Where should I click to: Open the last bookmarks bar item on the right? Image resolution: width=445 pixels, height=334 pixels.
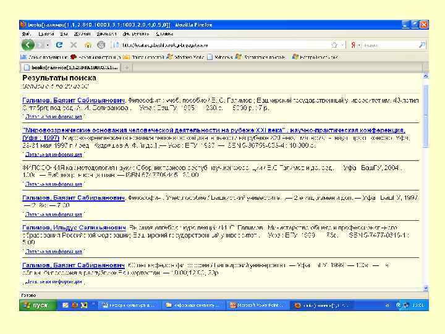(x=315, y=57)
